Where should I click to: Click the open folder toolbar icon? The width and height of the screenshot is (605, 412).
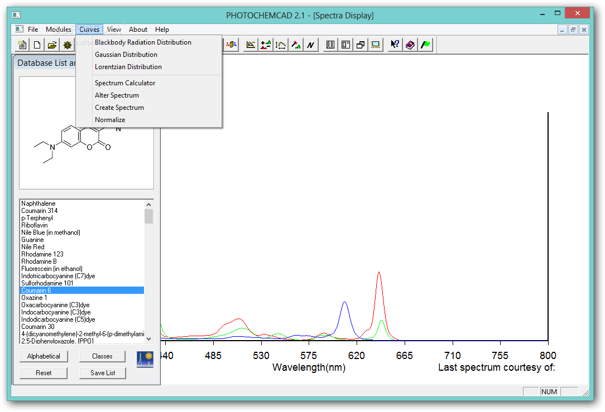(x=52, y=45)
